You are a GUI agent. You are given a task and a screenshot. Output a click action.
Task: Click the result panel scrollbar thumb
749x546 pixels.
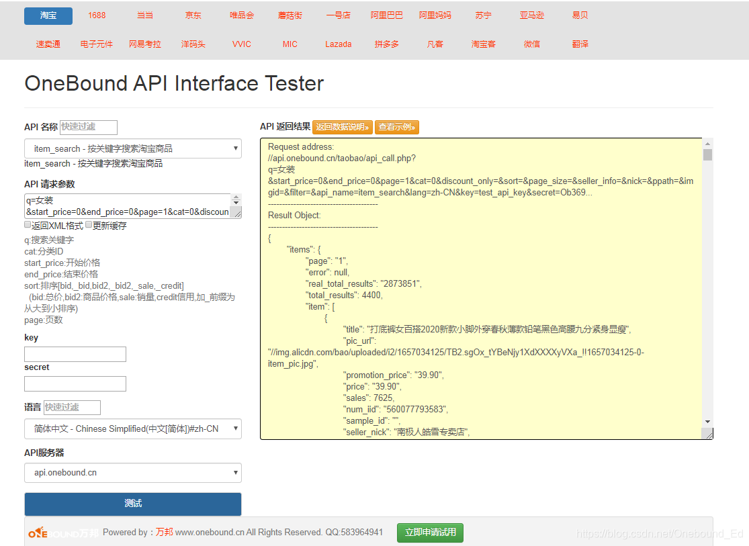707,154
